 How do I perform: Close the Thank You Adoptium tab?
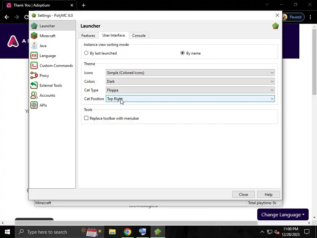tap(72, 5)
